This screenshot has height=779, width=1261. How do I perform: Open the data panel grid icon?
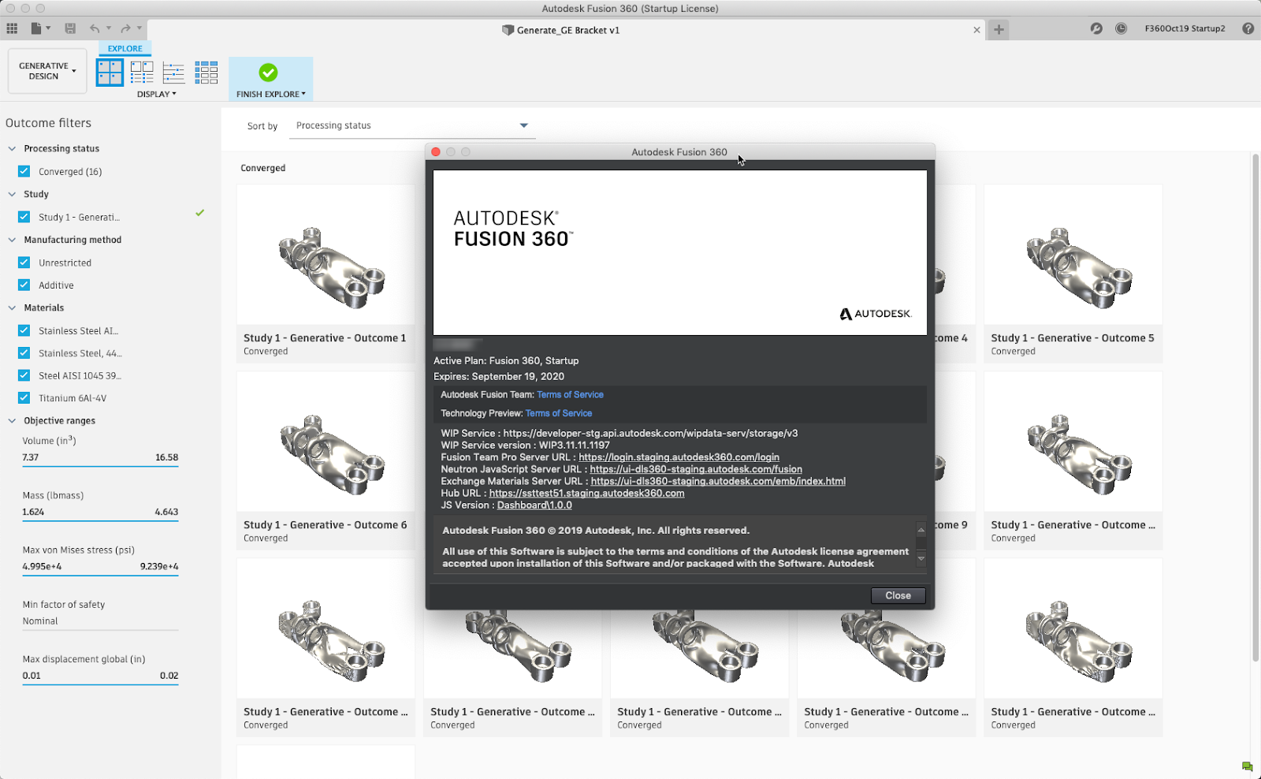pyautogui.click(x=12, y=28)
